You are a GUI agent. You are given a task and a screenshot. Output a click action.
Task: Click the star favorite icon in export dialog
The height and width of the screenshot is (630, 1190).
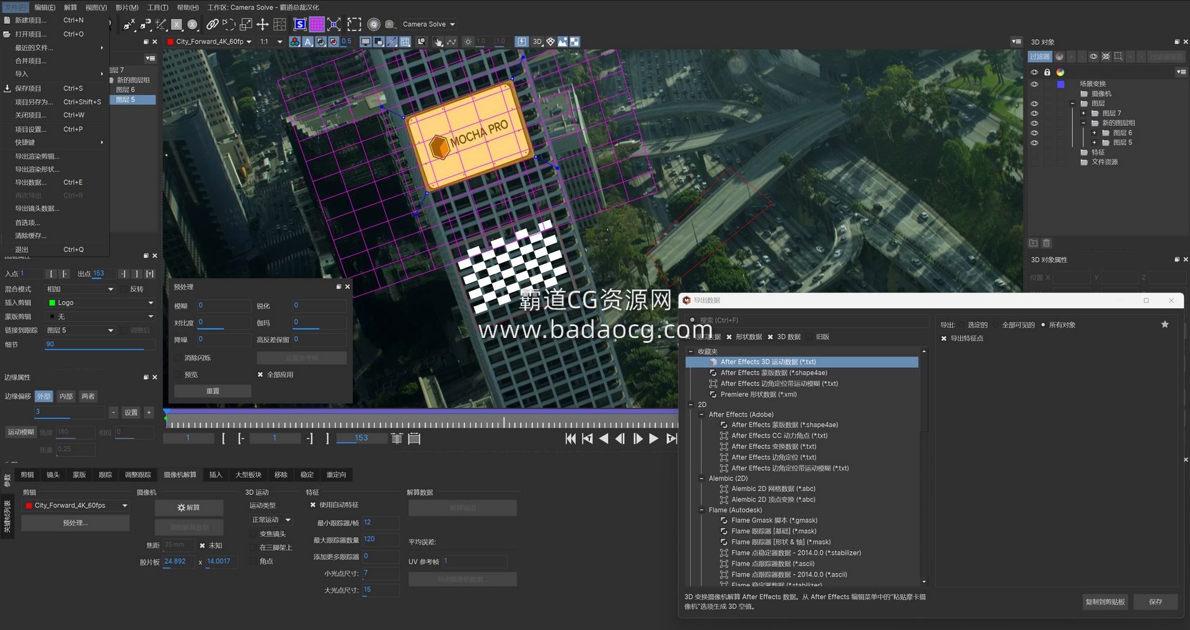tap(1165, 324)
